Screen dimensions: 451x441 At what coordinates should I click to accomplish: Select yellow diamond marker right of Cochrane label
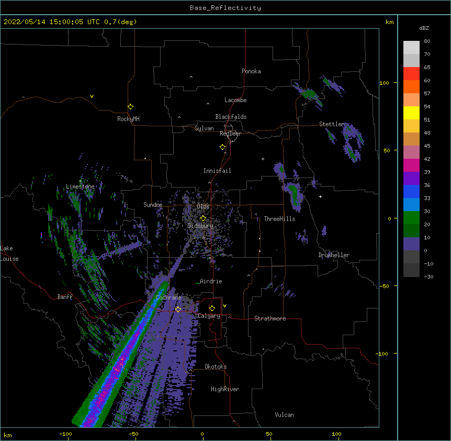click(178, 309)
